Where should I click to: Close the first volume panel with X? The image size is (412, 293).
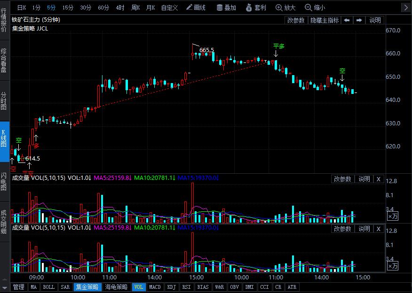click(378, 179)
